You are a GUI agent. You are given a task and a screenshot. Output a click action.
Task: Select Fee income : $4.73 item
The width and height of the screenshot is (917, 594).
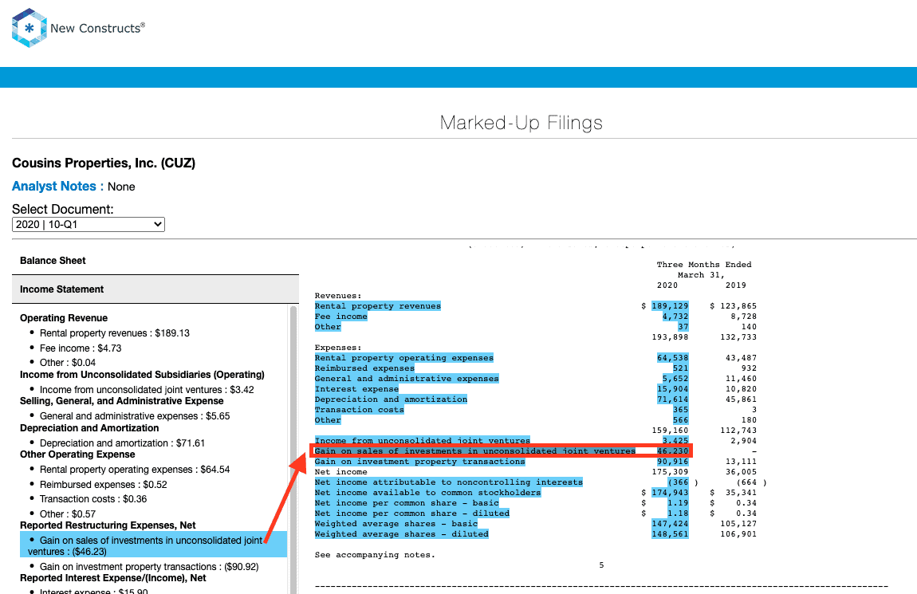[x=81, y=348]
